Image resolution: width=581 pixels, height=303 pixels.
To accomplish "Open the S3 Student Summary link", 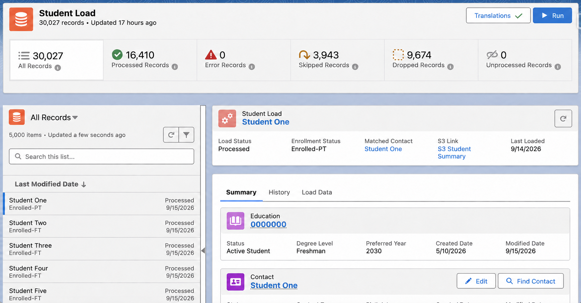I will point(454,153).
